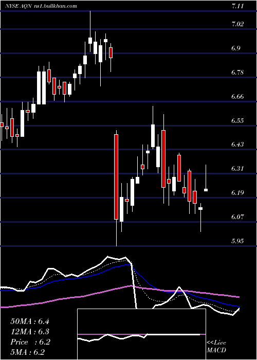
Task: Click the last white candlestick on the right
Action: [x=206, y=190]
